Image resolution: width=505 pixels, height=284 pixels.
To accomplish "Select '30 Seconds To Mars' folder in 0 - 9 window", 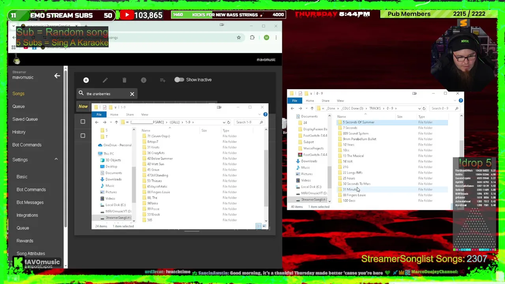I will (x=357, y=184).
